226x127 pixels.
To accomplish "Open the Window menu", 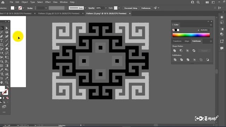I will 64,2.
